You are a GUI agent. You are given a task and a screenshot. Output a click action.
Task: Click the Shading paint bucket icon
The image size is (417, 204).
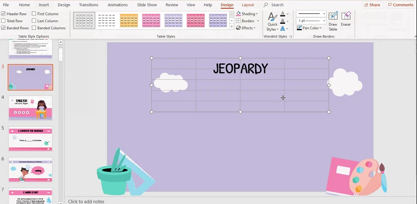[x=238, y=13]
